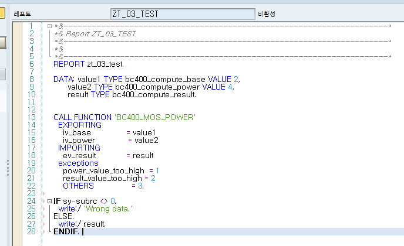Screen dimensions: 404x246
Task: Click the Report ZT_03_TEST comment line
Action: pos(95,33)
